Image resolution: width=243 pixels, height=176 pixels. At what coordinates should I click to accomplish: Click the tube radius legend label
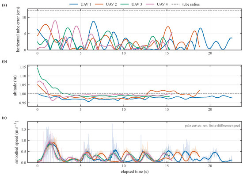191,4
